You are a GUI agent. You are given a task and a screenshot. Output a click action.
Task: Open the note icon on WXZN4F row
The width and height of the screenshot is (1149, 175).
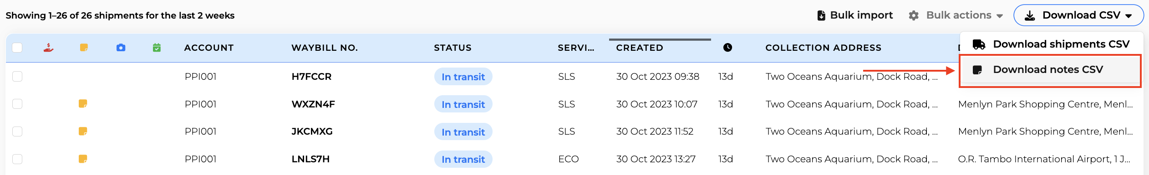tap(83, 104)
